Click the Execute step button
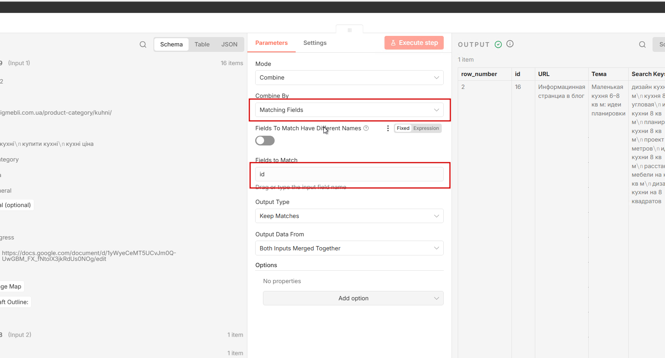This screenshot has width=665, height=358. [414, 43]
